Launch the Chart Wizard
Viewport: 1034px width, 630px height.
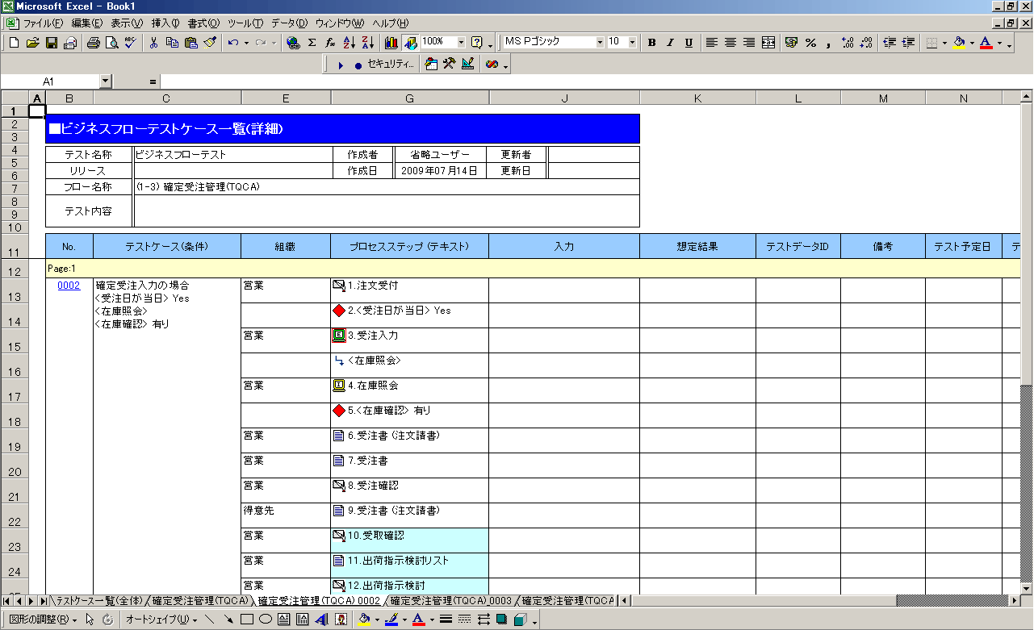[391, 42]
